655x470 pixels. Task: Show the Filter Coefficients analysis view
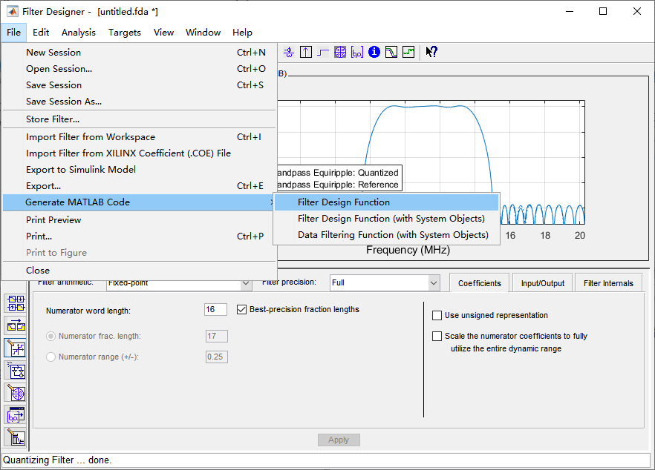pos(357,52)
